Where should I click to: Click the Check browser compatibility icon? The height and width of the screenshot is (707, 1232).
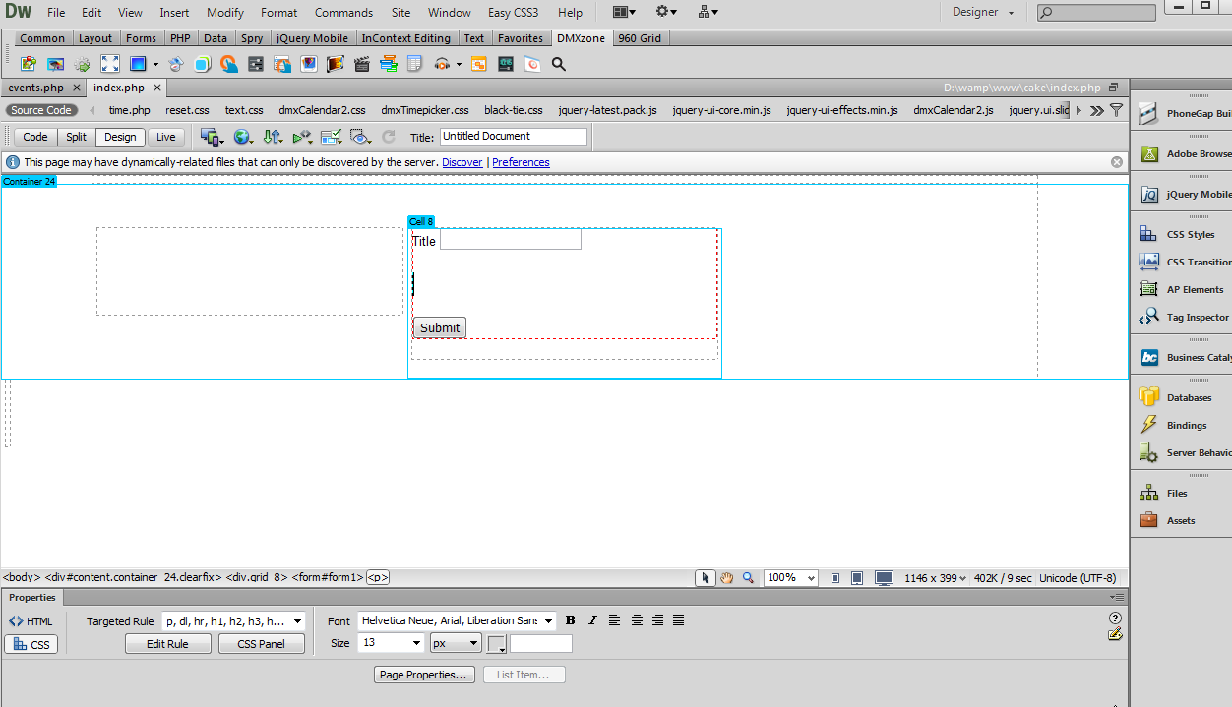click(x=332, y=137)
